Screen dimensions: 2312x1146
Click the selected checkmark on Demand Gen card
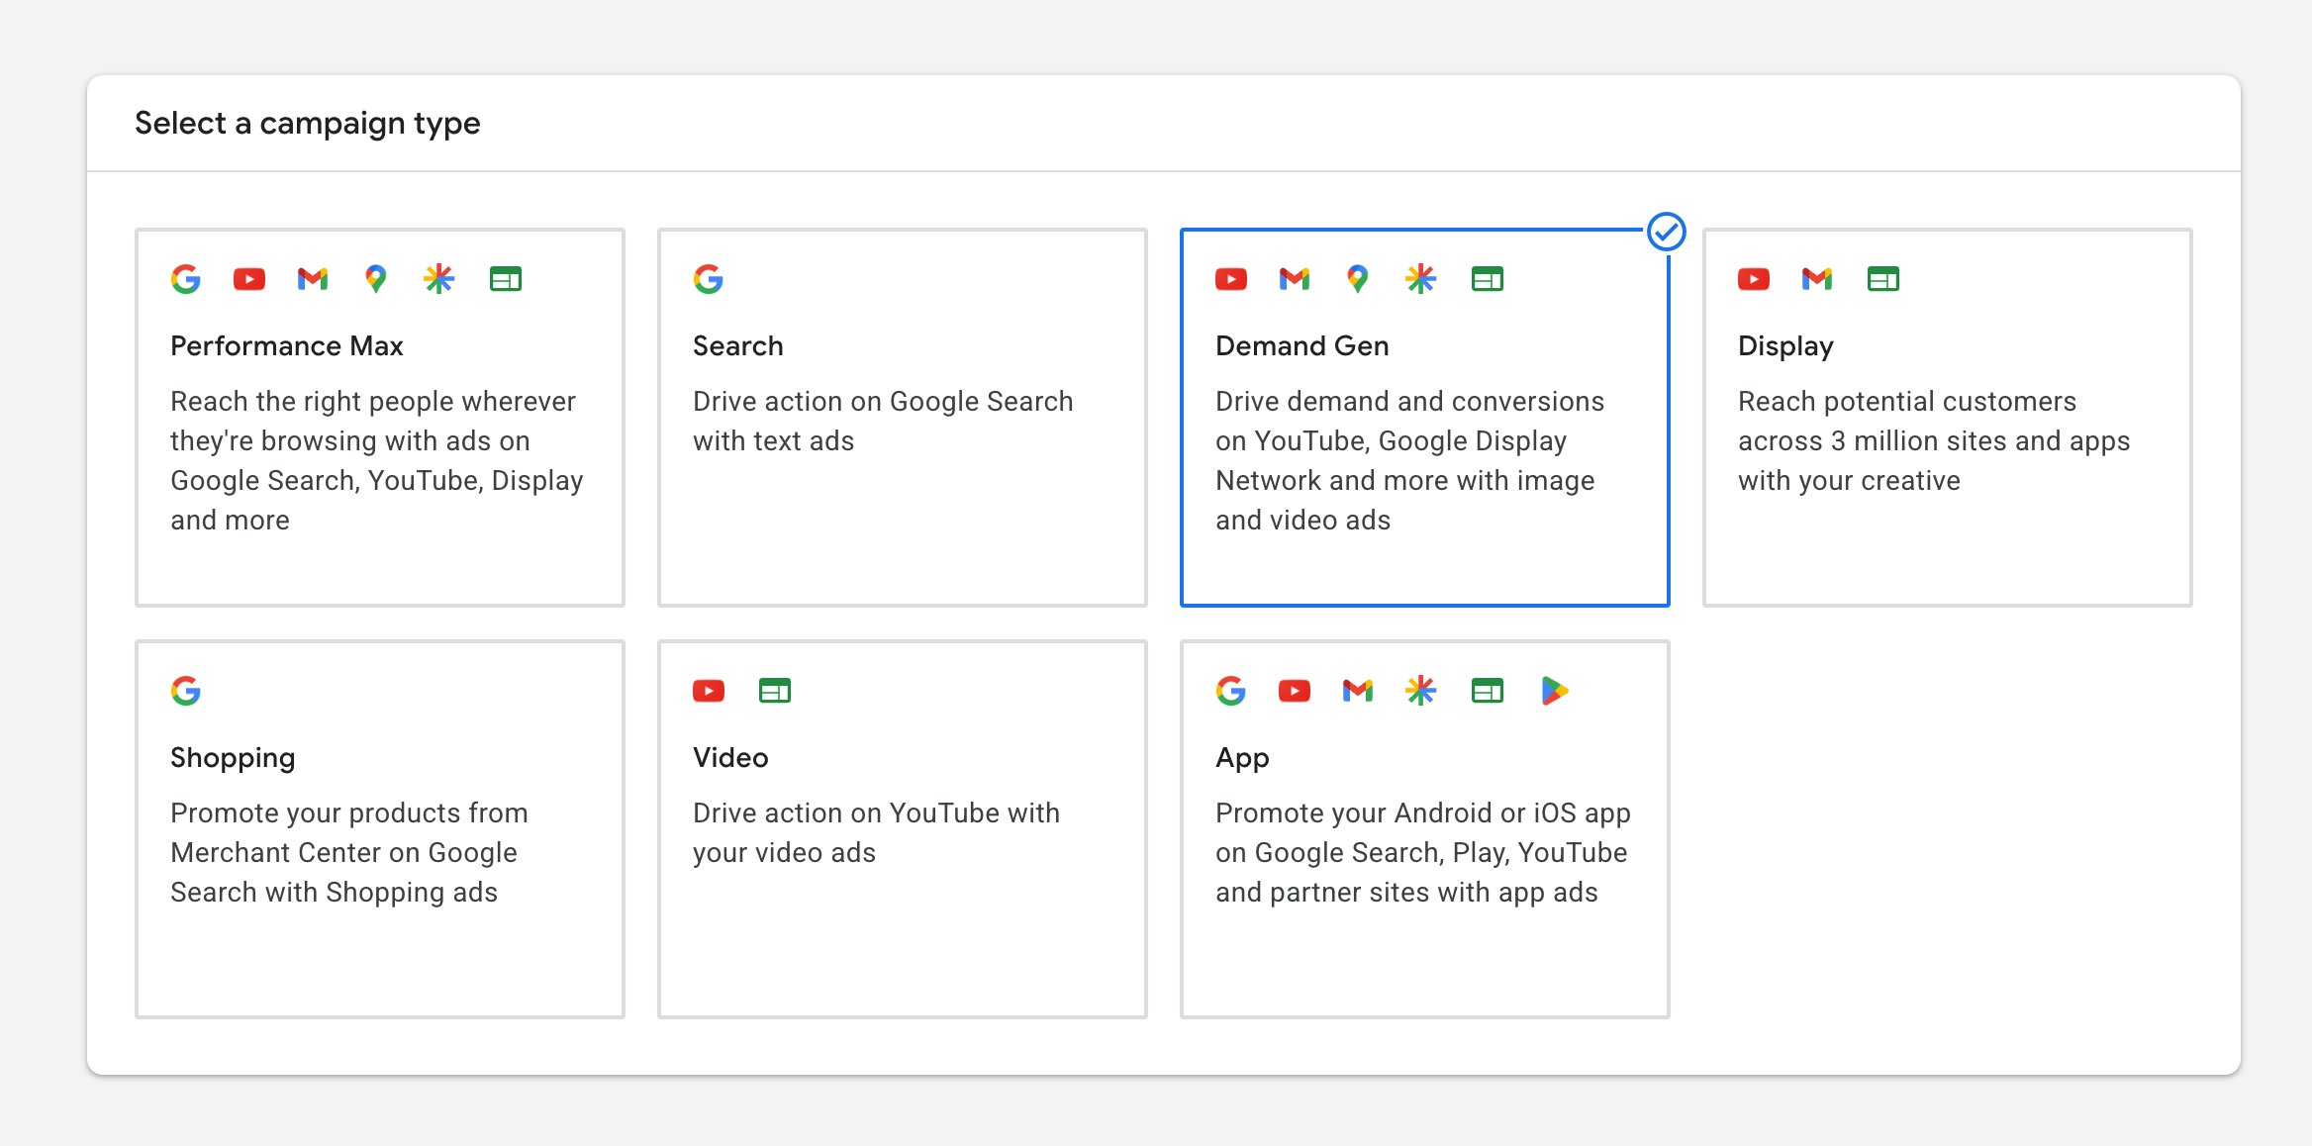pyautogui.click(x=1667, y=232)
